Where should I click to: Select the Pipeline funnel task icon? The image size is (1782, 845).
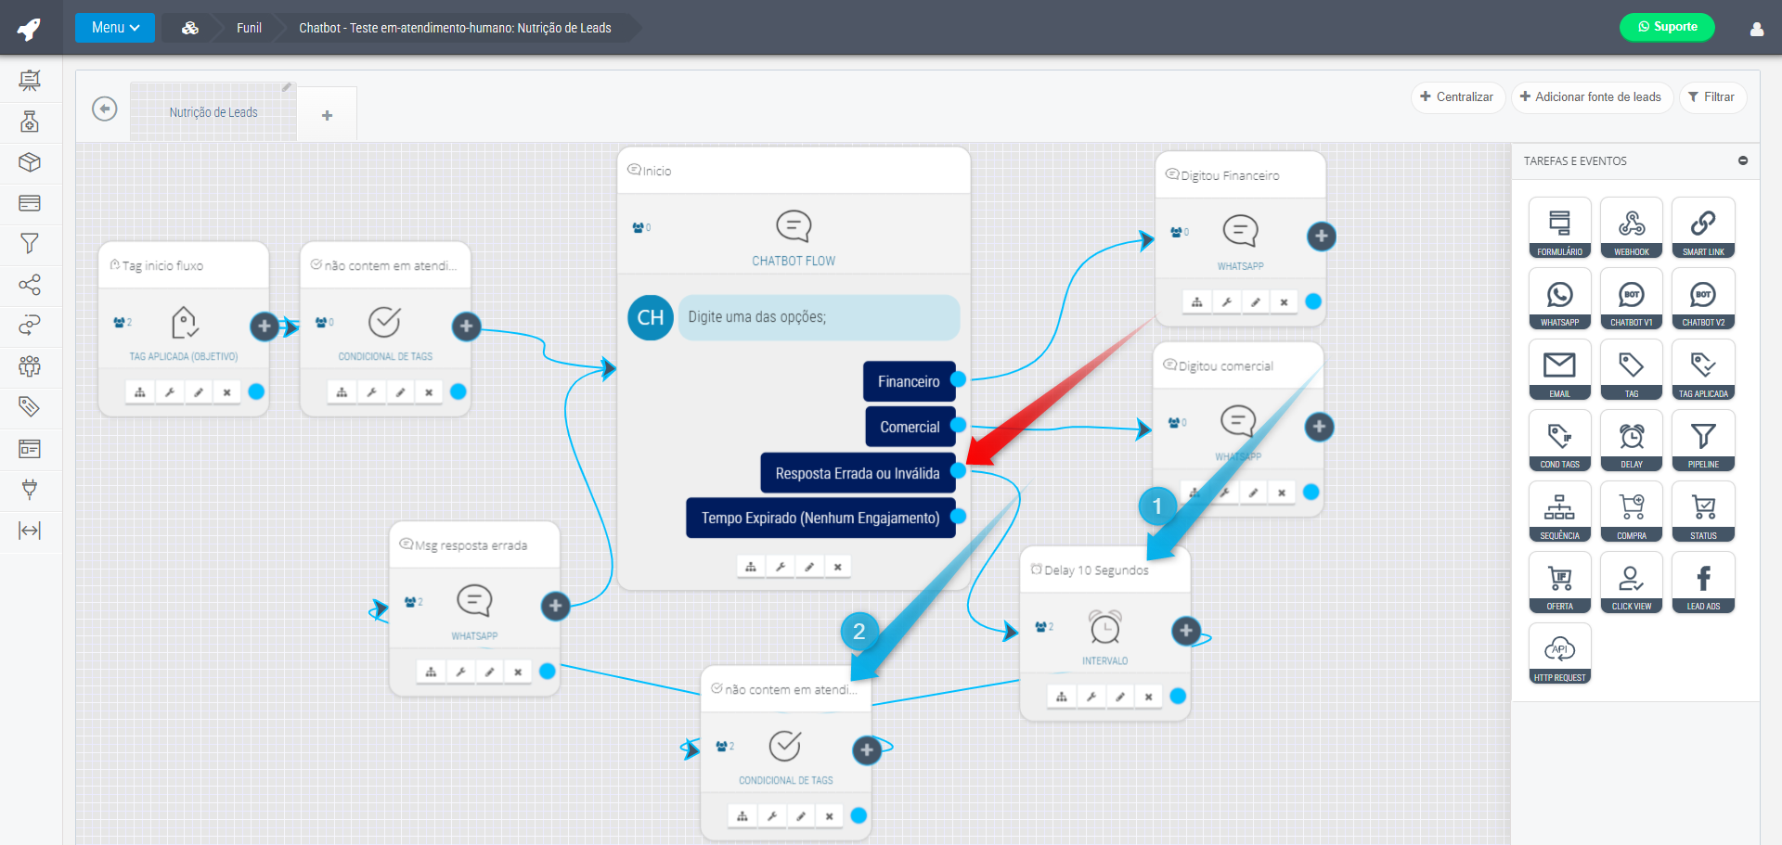pos(1702,441)
